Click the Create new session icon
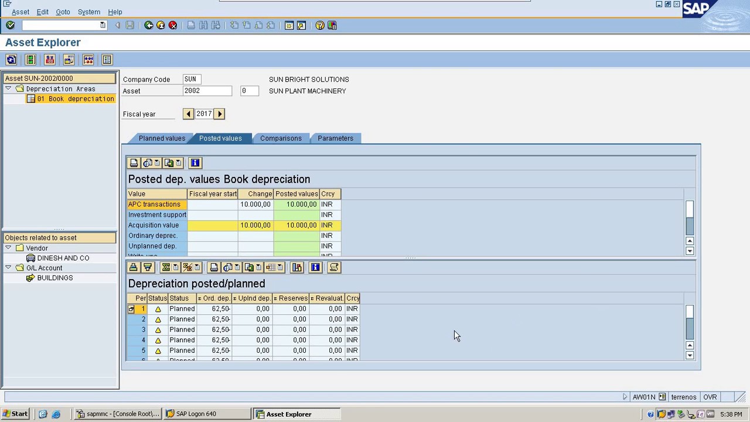 289,25
